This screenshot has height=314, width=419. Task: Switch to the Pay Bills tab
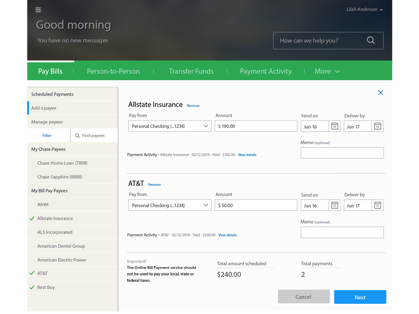coord(50,71)
